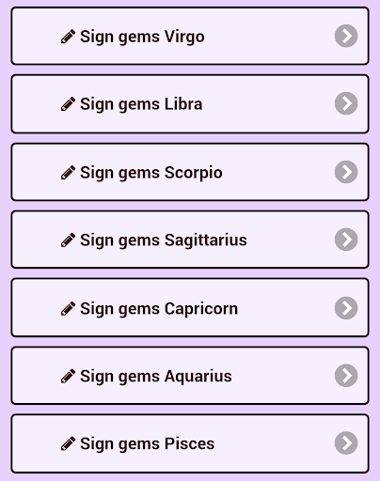This screenshot has width=380, height=481.
Task: Choose the Sign gems Capricorn label
Action: pos(159,309)
